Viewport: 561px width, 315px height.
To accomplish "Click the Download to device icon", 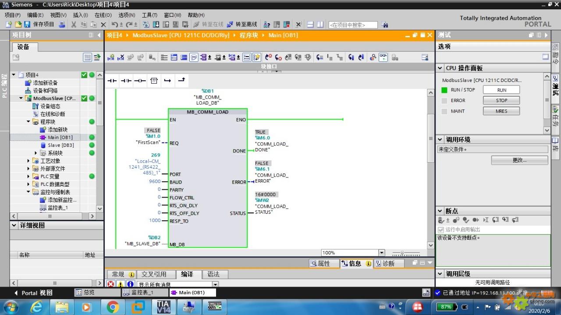I will tap(156, 25).
